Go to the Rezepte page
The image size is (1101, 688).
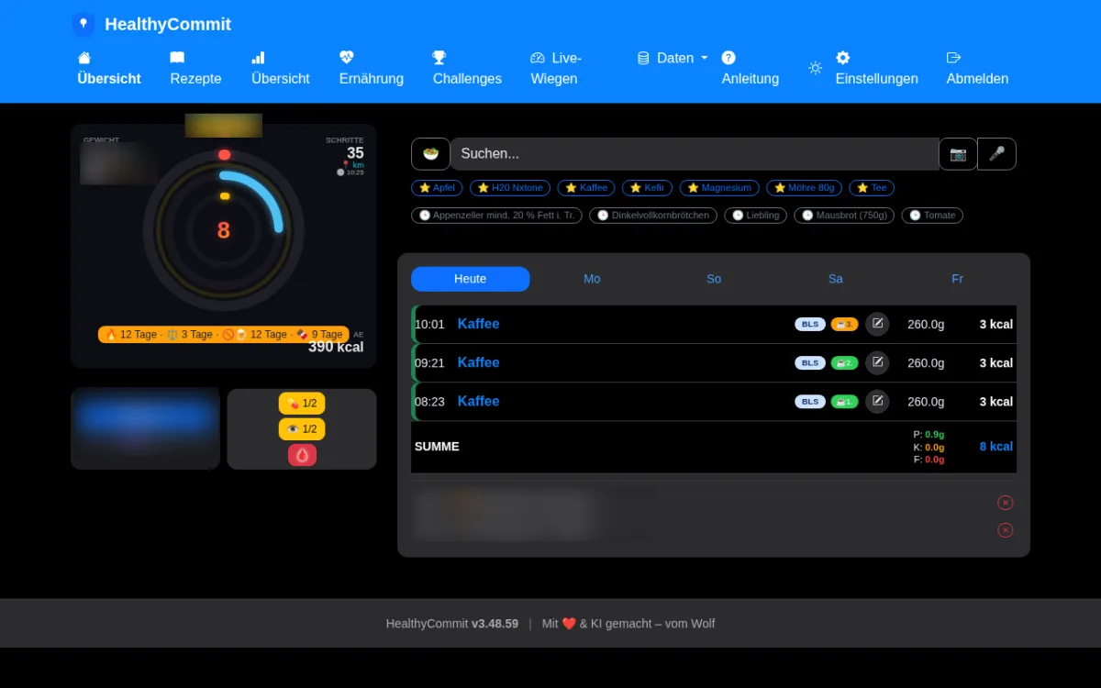(195, 68)
